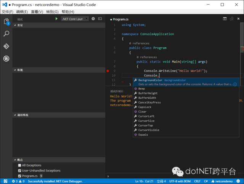The height and width of the screenshot is (184, 244).
Task: Select the CursorTop suggestion
Action: [186, 125]
